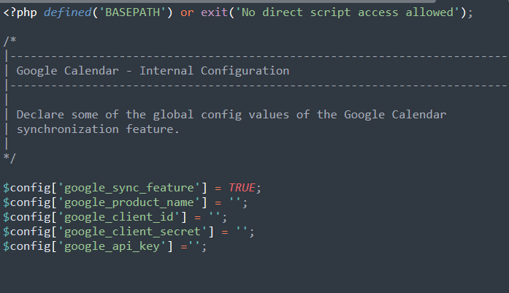Click the comment title 'Google Calendar - Internal Configuration'

point(153,71)
